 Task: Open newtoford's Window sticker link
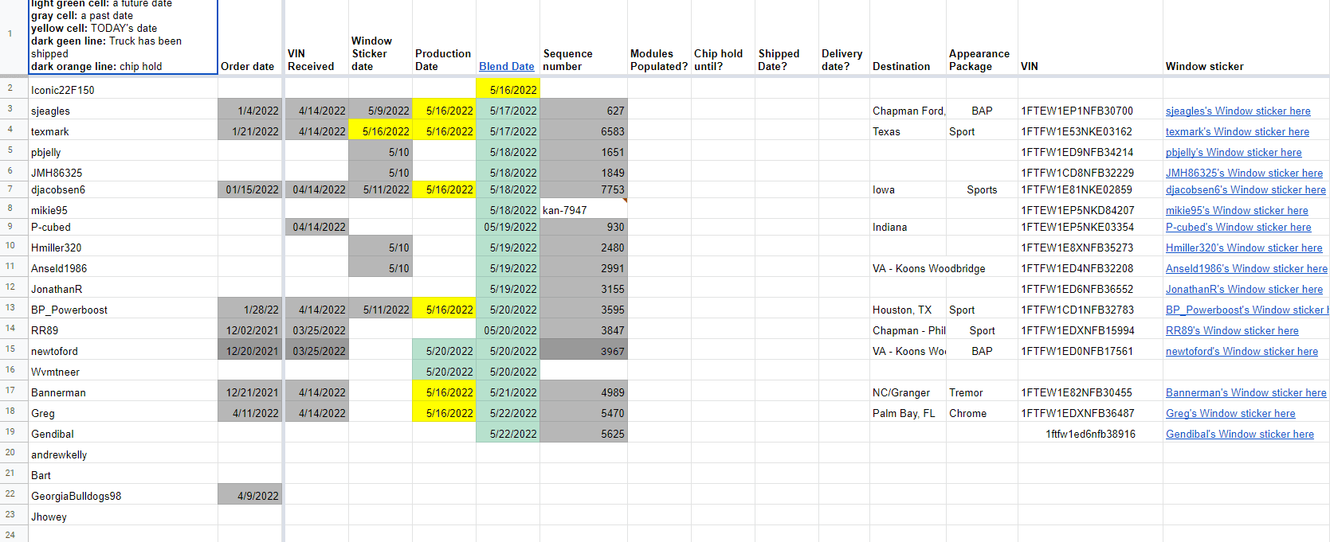1241,352
